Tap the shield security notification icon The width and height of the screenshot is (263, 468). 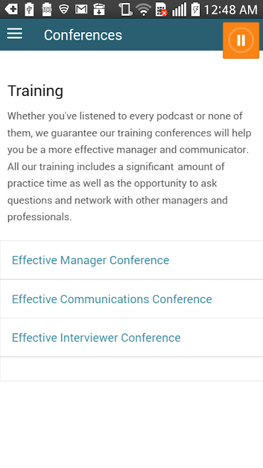pyautogui.click(x=64, y=9)
